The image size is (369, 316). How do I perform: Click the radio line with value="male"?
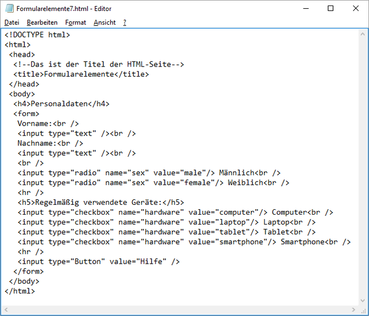[149, 173]
